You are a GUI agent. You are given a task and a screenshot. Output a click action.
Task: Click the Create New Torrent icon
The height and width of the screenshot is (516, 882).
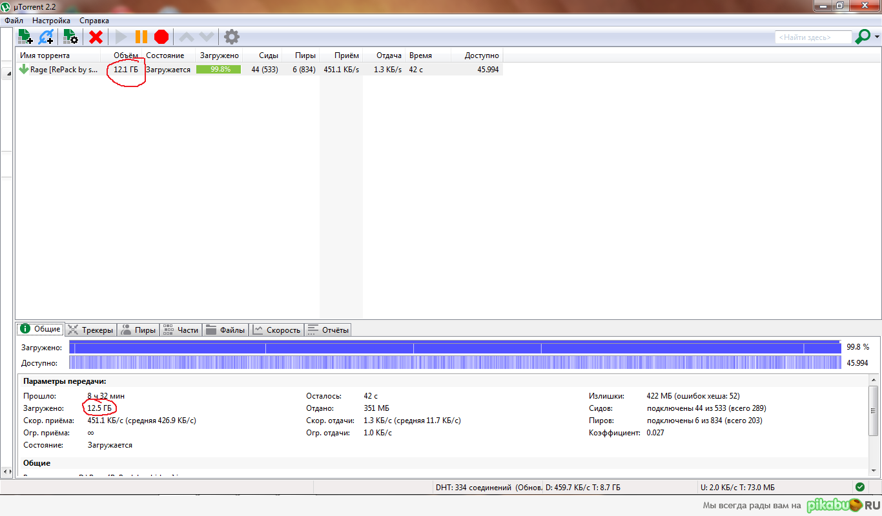(x=70, y=37)
